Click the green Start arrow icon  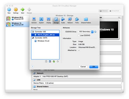click(x=23, y=10)
